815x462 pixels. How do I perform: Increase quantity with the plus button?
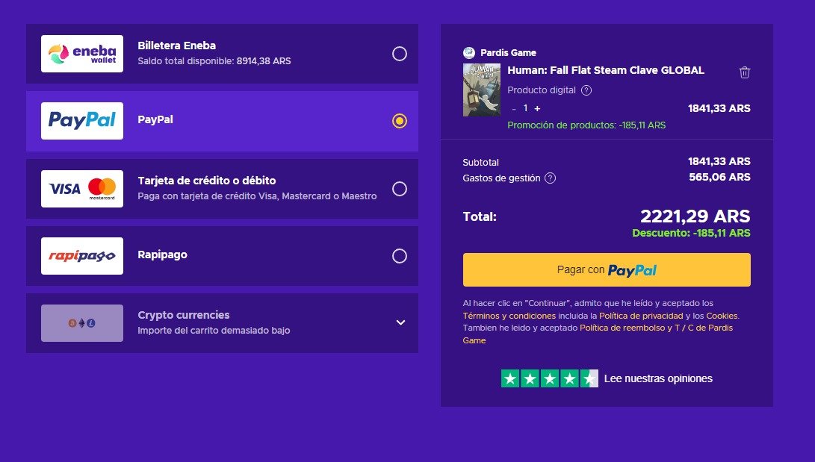[x=537, y=108]
